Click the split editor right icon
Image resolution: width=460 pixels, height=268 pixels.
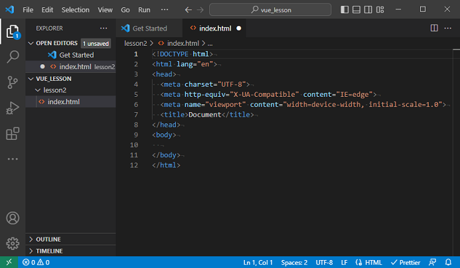point(434,28)
